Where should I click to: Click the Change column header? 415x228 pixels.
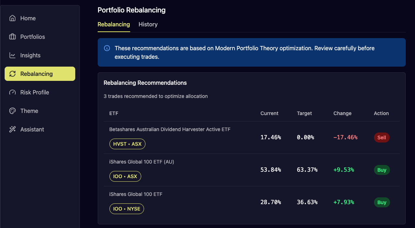coord(343,113)
